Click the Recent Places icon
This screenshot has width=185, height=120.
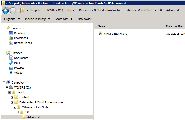click(11, 43)
